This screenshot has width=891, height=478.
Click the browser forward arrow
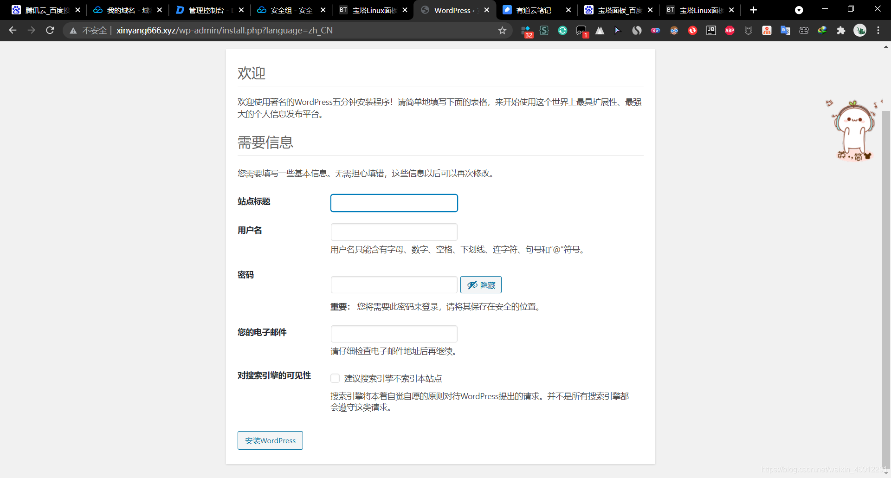(x=31, y=30)
